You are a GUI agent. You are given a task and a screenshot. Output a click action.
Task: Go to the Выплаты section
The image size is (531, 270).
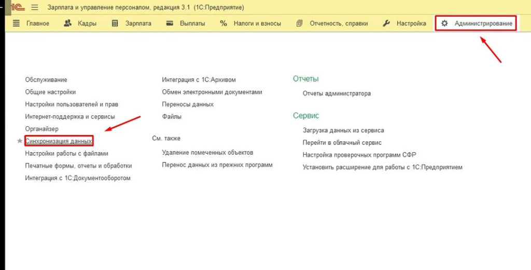(192, 23)
